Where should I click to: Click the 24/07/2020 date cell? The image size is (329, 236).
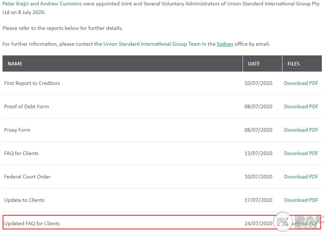[258, 223]
